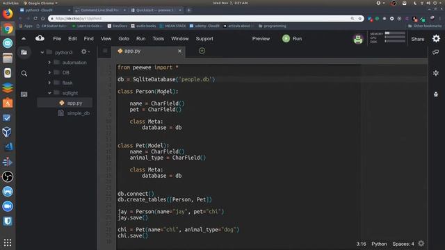Click the green Run play icon
Image resolution: width=445 pixels, height=250 pixels.
(x=286, y=39)
